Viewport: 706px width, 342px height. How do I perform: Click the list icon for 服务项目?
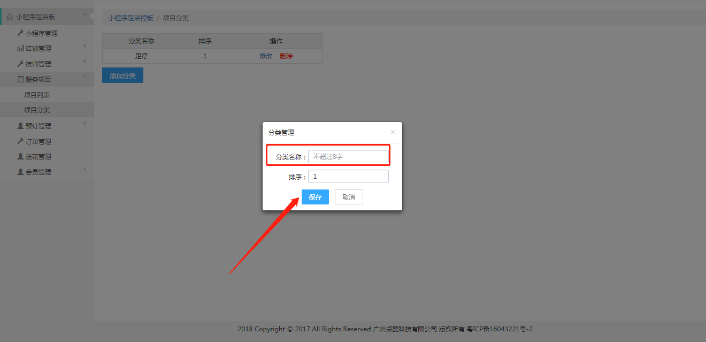click(20, 80)
